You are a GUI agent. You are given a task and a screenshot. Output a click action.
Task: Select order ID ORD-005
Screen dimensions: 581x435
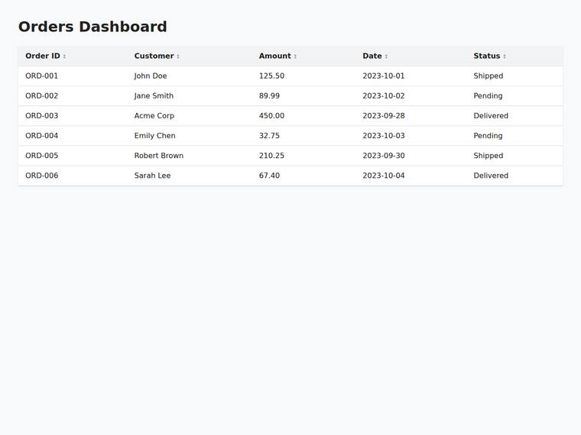click(x=41, y=156)
